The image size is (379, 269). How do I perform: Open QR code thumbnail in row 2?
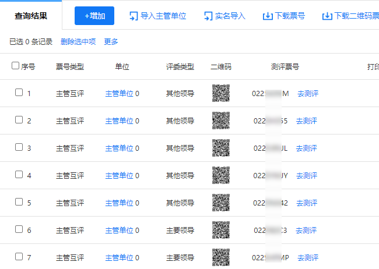coord(221,121)
